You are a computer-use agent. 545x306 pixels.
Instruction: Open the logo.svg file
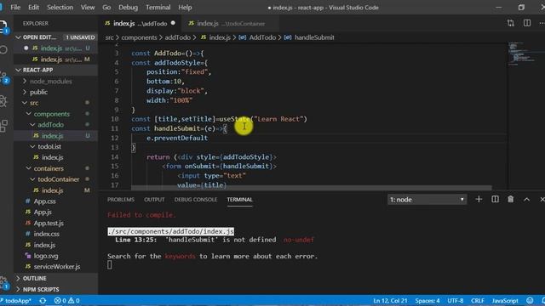click(x=46, y=256)
